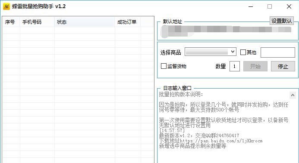Click log line 新增选中商品提示剩余数量等
The width and height of the screenshot is (299, 163).
[192, 146]
